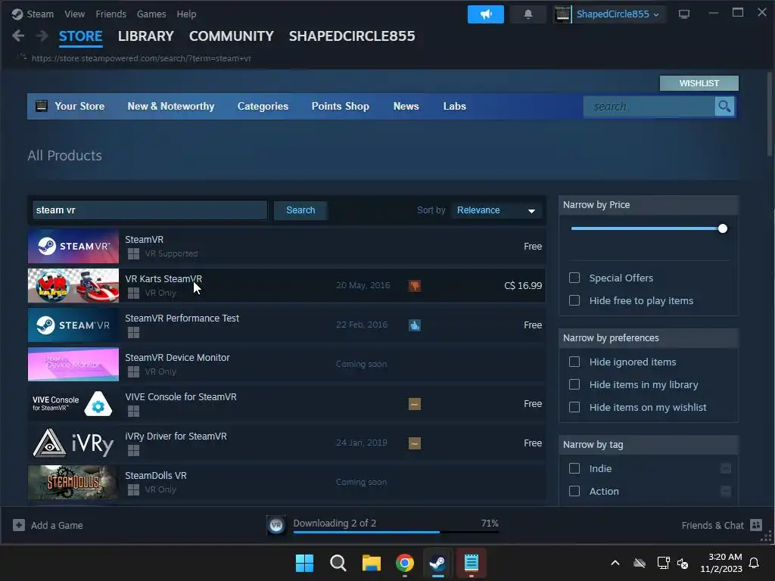Click the Steam logo icon in menu bar
The height and width of the screenshot is (581, 775).
pyautogui.click(x=17, y=14)
